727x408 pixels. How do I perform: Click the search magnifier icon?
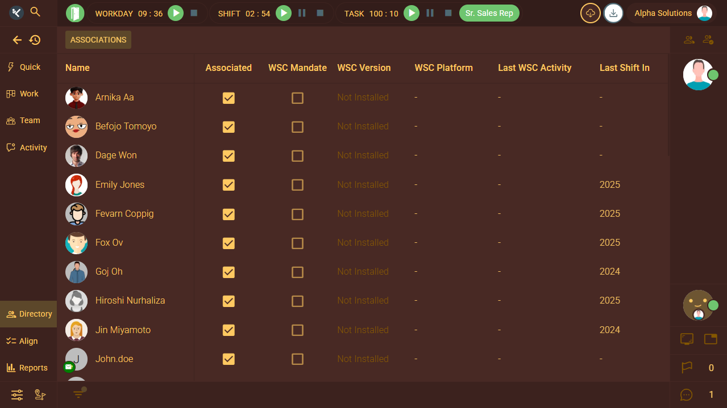[35, 12]
